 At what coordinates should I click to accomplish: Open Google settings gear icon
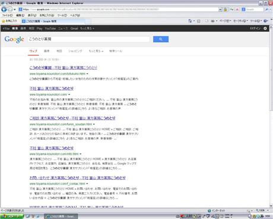265,29
